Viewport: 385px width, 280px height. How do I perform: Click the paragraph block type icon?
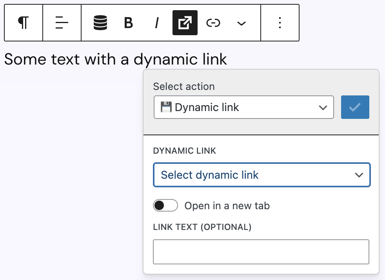click(x=24, y=23)
